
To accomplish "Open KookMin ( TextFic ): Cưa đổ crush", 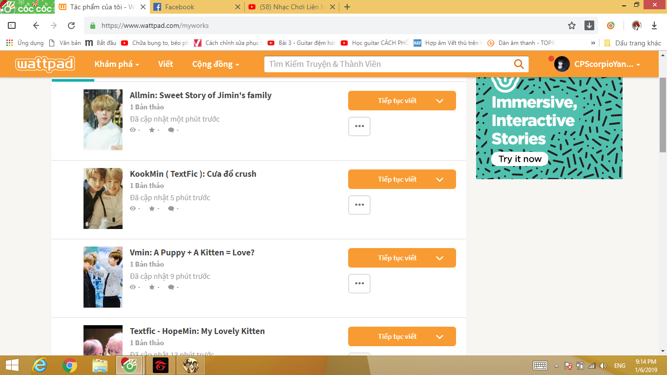I will tap(193, 174).
